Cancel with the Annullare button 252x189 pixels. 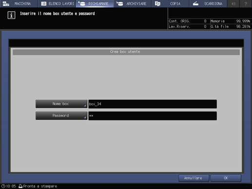coord(194,178)
